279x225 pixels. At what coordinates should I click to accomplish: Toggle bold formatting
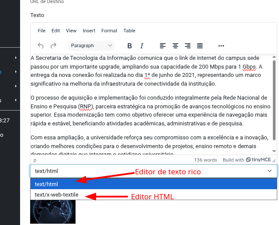pyautogui.click(x=130, y=46)
